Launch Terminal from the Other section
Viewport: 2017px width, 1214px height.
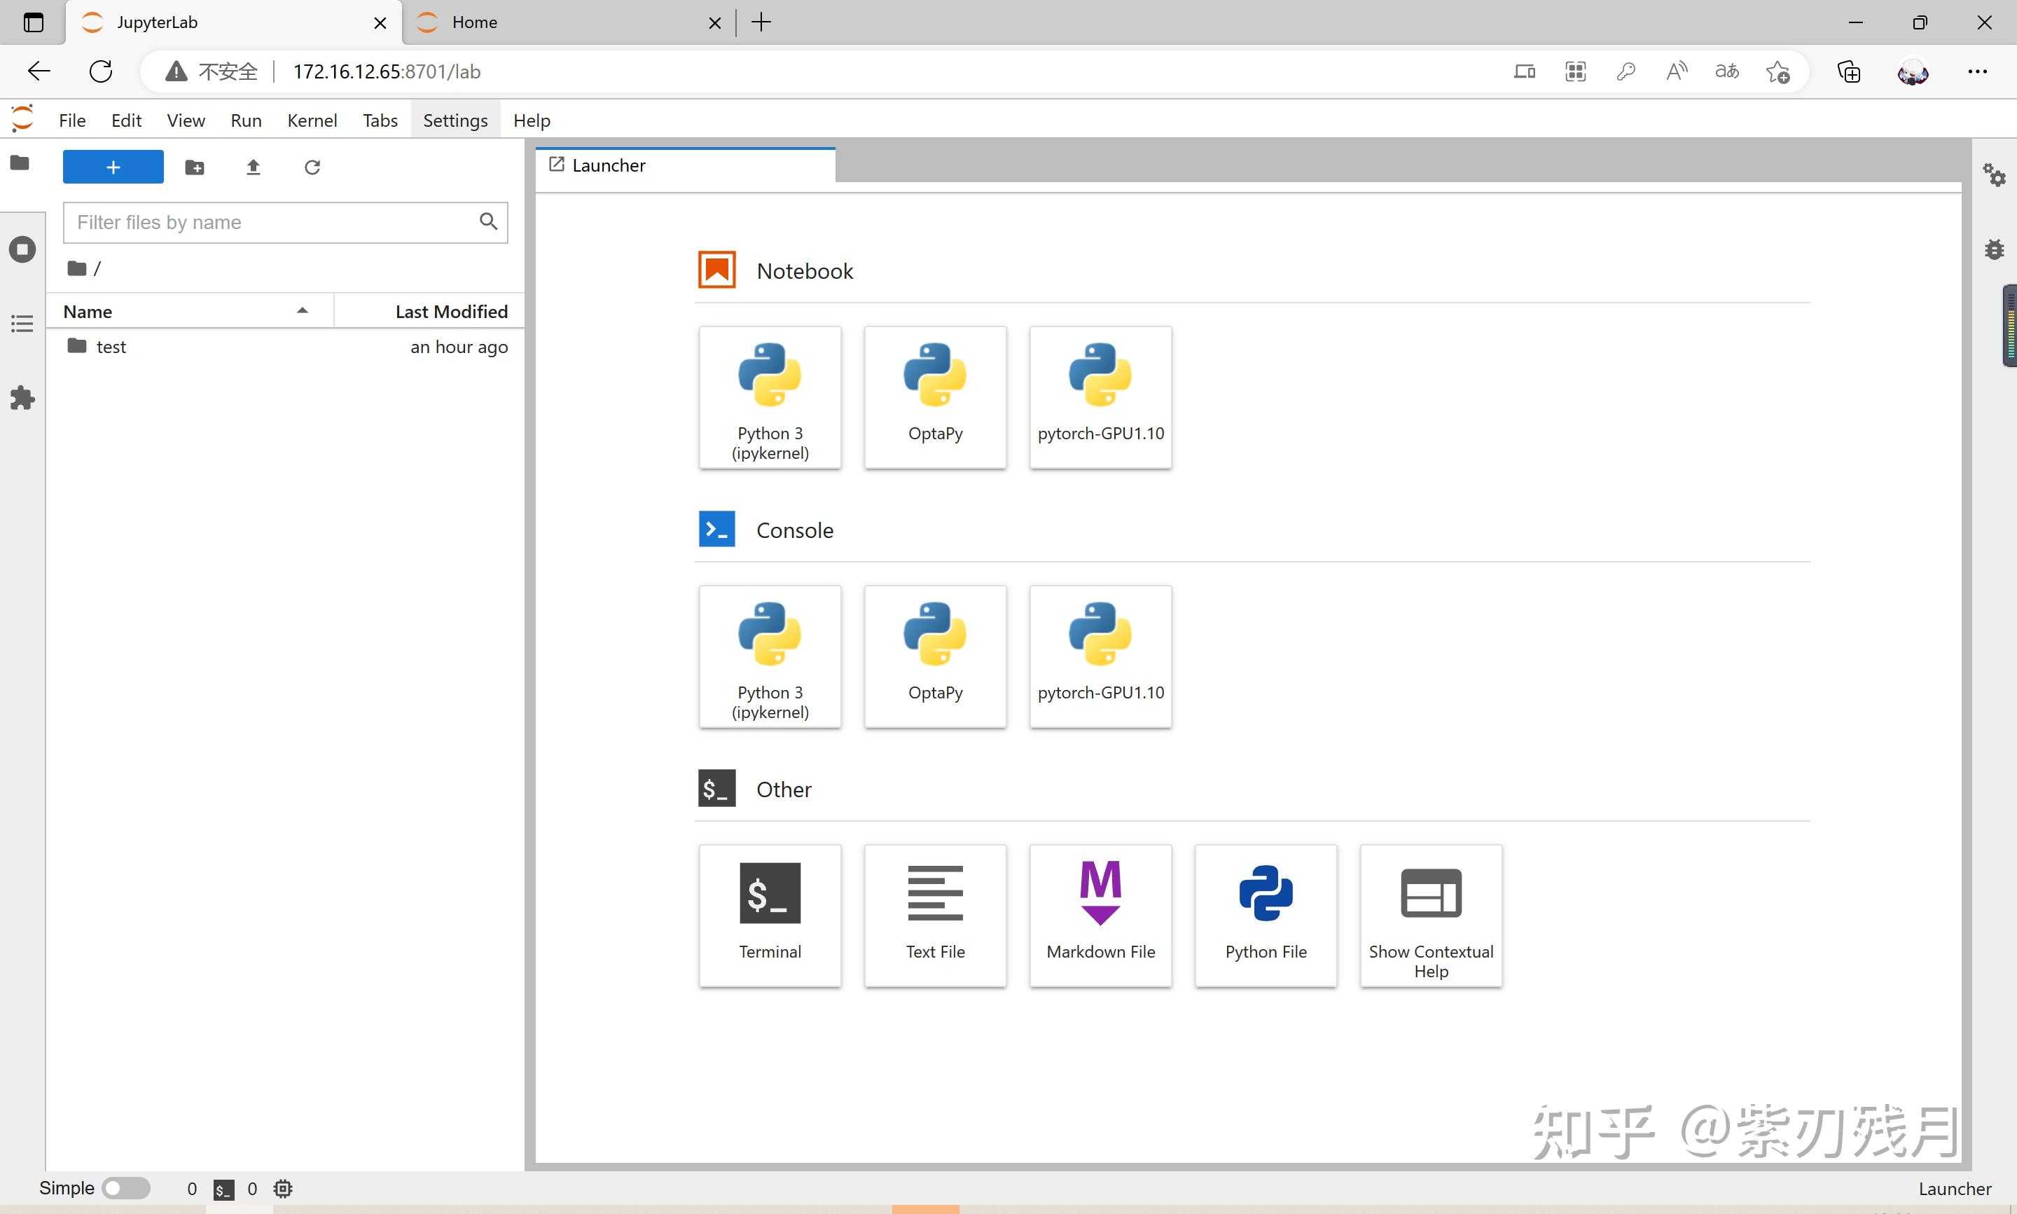[770, 915]
